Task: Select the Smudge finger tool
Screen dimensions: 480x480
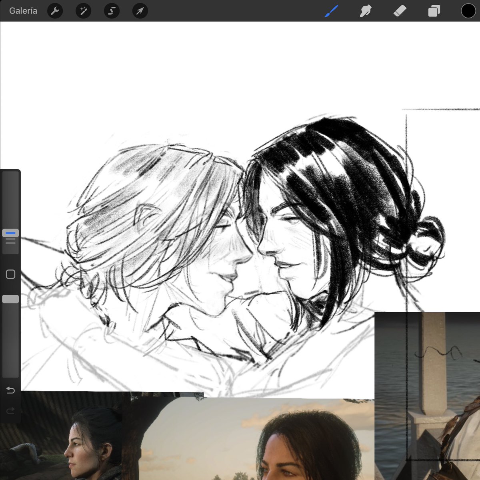Action: click(366, 11)
